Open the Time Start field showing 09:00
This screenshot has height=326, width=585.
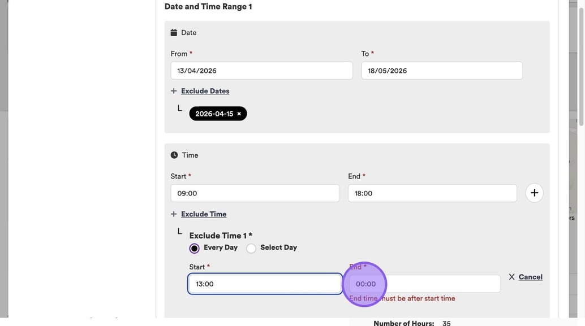pyautogui.click(x=255, y=193)
